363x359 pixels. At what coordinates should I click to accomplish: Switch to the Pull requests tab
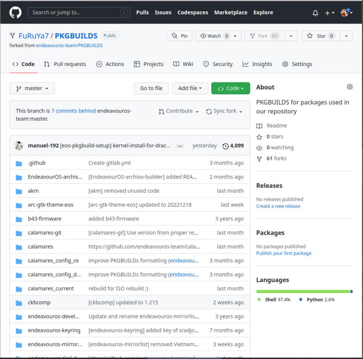click(65, 64)
